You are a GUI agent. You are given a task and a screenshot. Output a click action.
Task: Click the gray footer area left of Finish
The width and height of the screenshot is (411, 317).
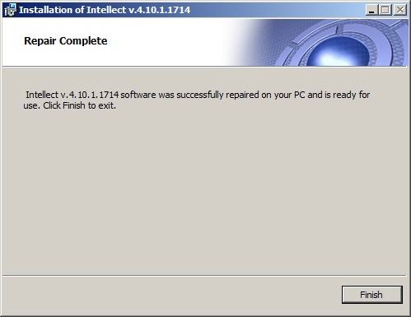click(x=170, y=296)
